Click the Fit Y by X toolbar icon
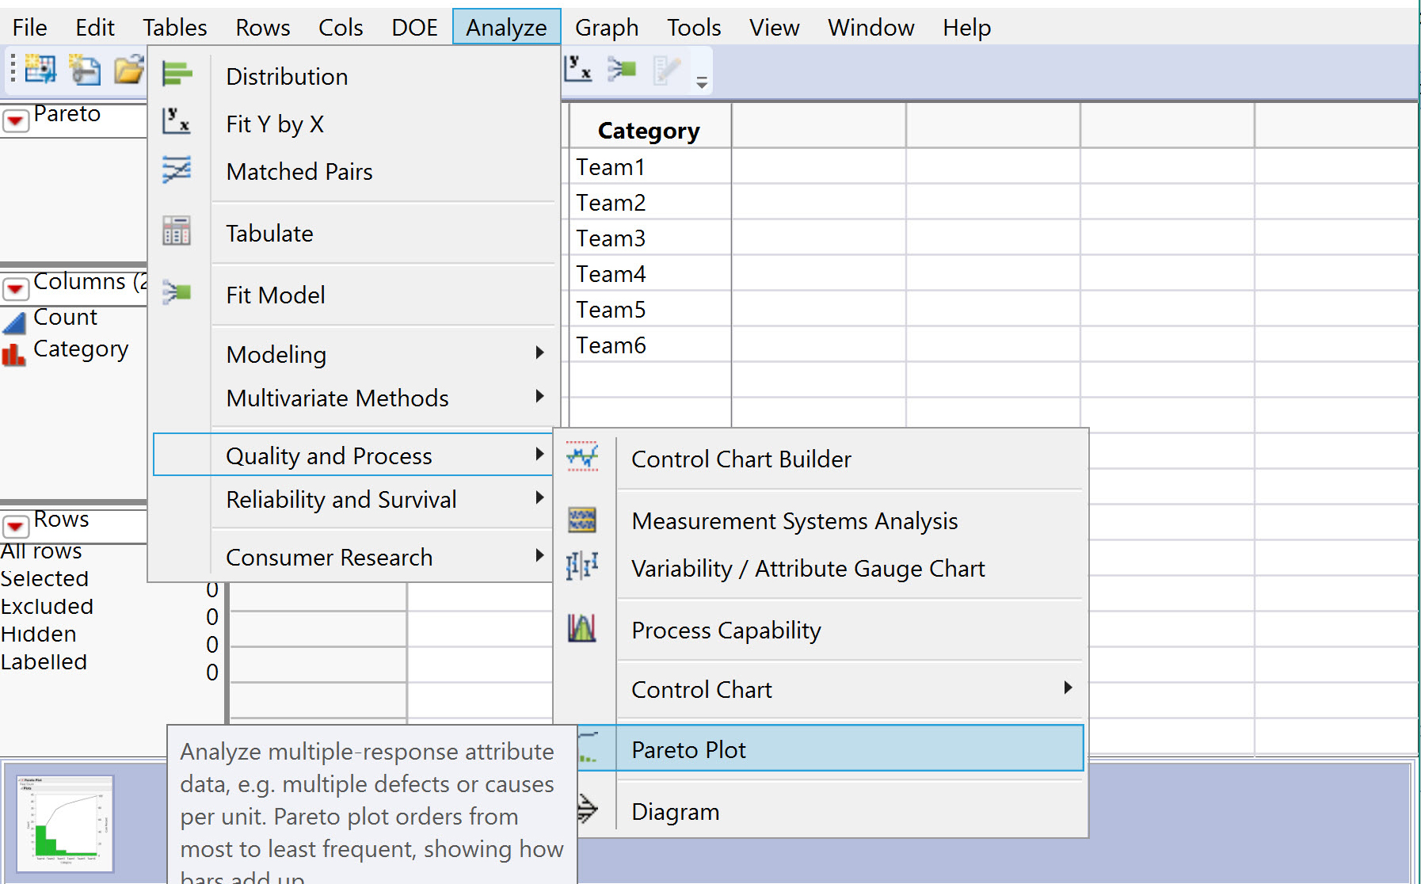1421x884 pixels. point(578,68)
